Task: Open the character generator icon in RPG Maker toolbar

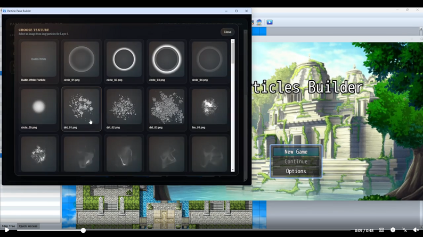Action: coord(259,22)
